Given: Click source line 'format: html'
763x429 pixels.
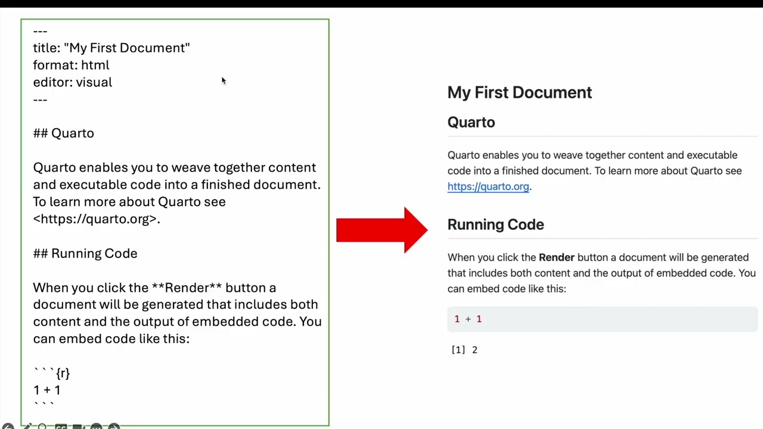Looking at the screenshot, I should pyautogui.click(x=71, y=65).
